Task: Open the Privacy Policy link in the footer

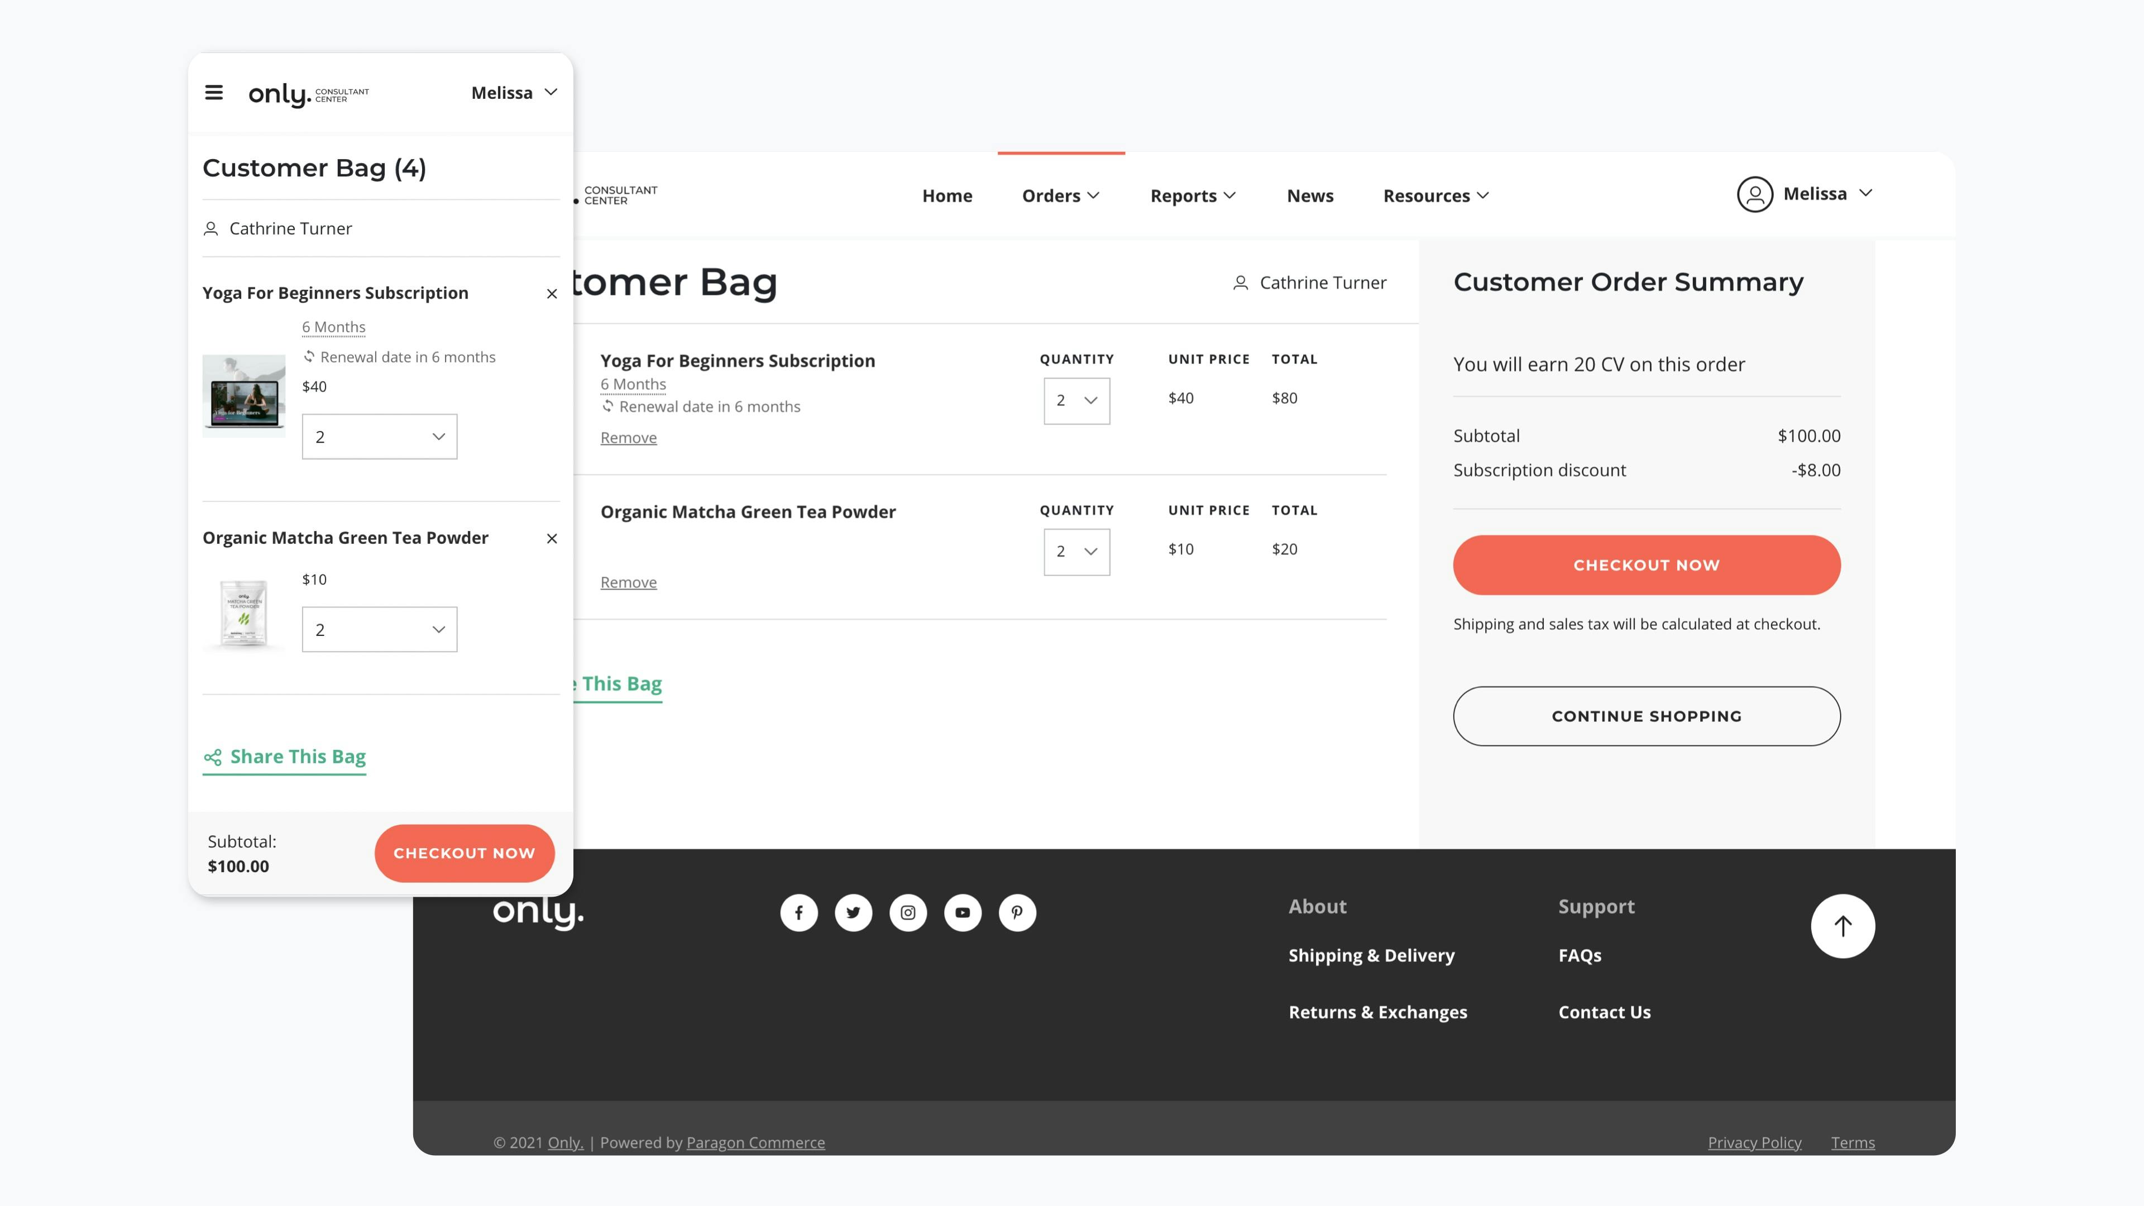Action: coord(1754,1142)
